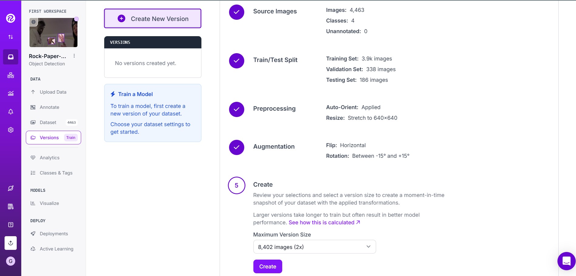Viewport: 576px width, 276px height.
Task: Select the Projects icon in the sidebar
Action: click(x=11, y=57)
